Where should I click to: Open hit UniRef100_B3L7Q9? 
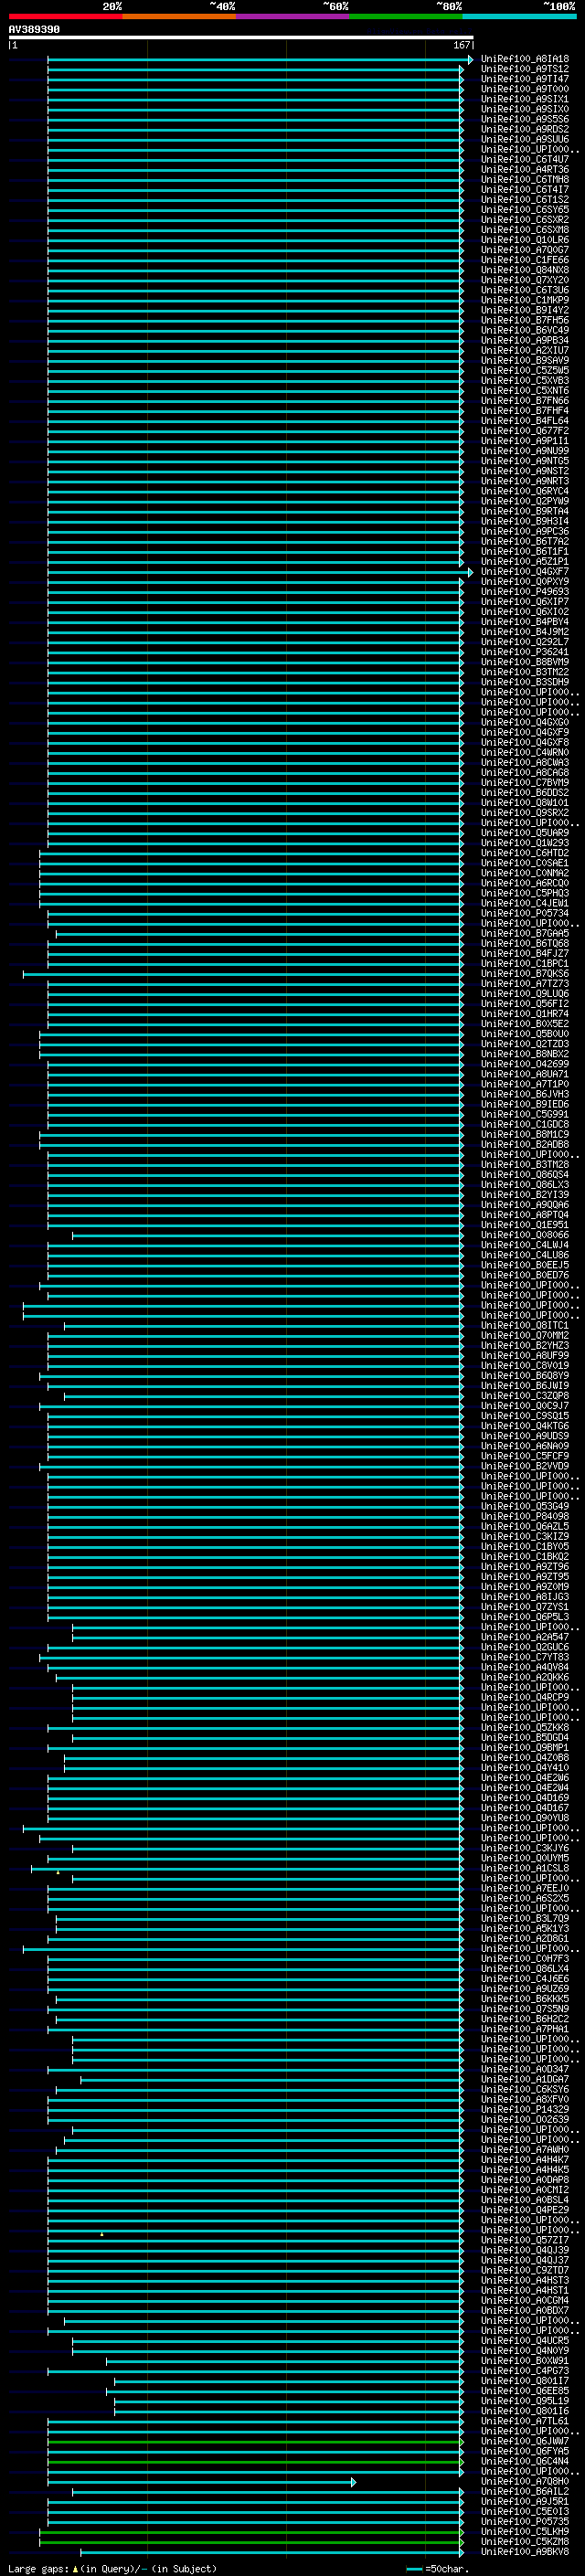tap(524, 1918)
